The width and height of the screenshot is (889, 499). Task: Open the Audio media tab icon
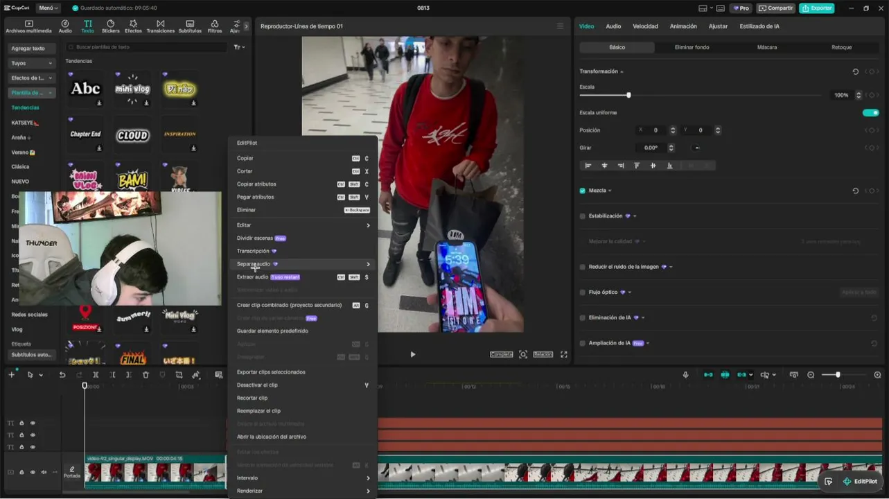(65, 26)
